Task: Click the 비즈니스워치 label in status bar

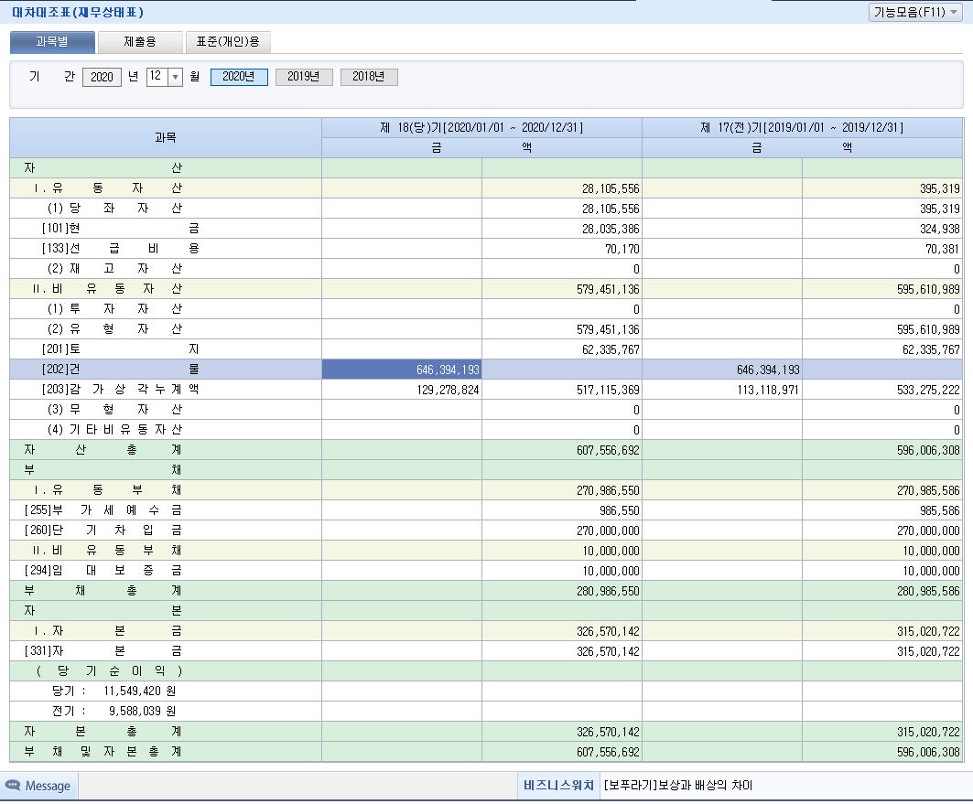Action: (558, 786)
